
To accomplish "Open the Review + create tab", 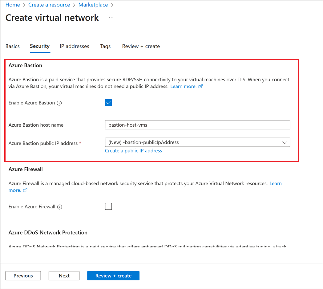I will 141,46.
